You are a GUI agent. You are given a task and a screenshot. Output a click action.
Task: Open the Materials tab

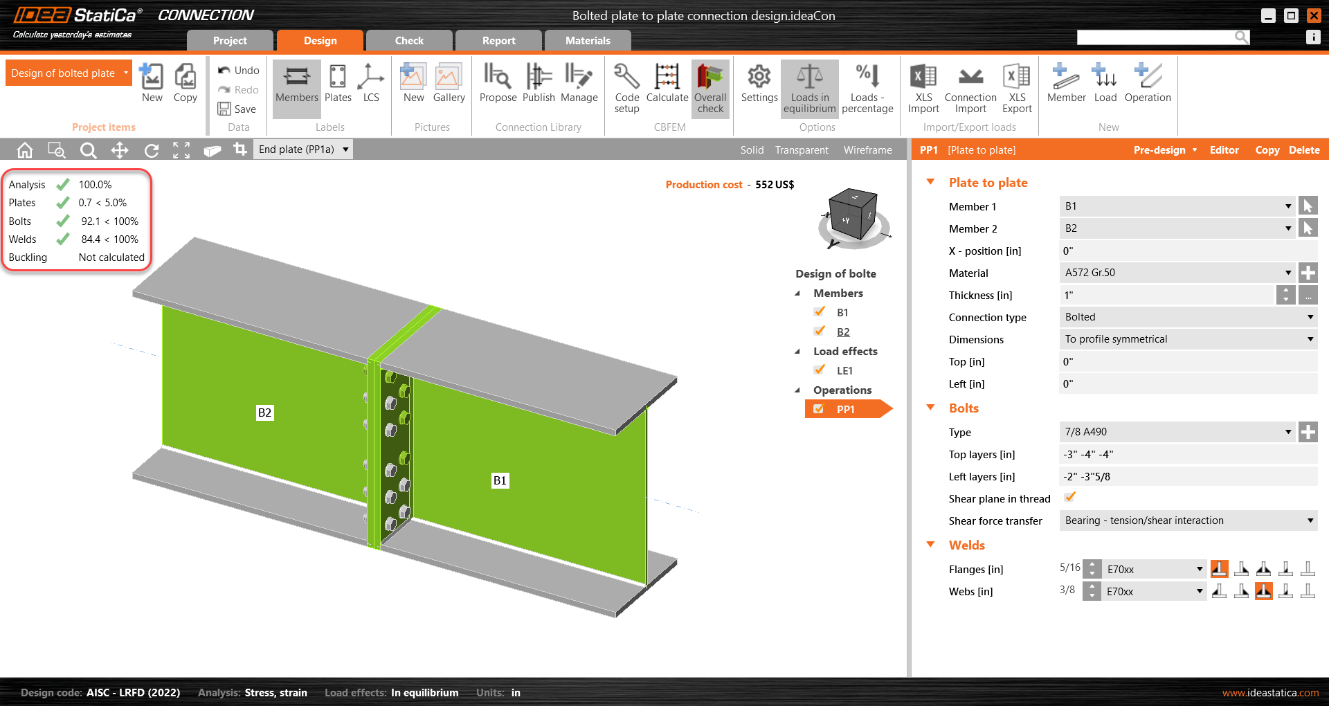[587, 40]
